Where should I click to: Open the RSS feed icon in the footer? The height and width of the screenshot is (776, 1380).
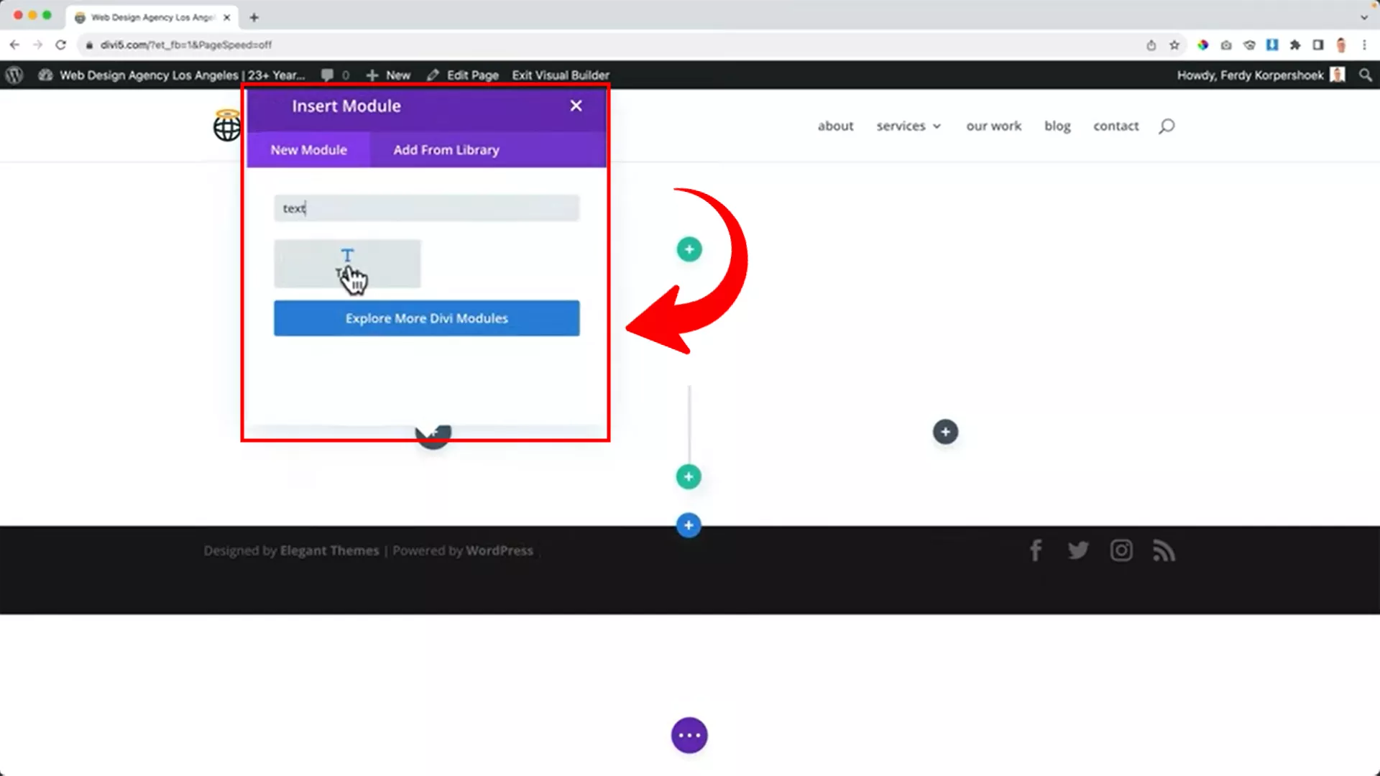click(x=1164, y=550)
